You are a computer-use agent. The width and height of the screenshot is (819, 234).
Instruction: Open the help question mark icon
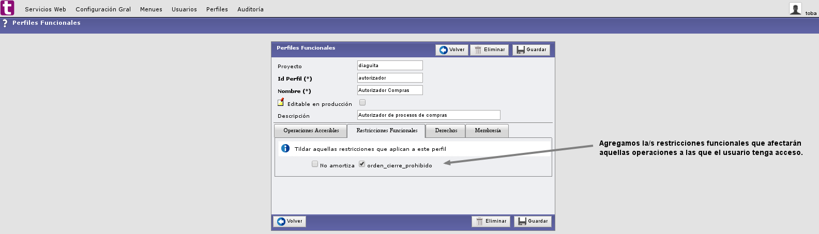click(5, 23)
